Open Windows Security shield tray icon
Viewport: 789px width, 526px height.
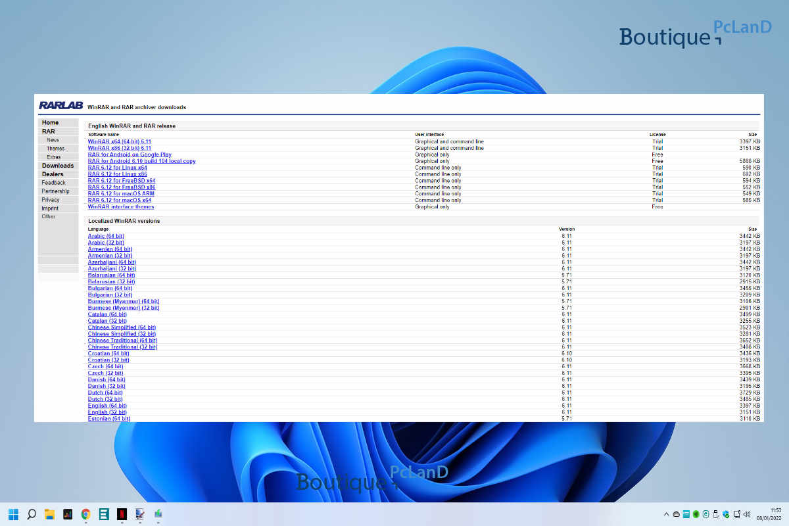click(726, 514)
